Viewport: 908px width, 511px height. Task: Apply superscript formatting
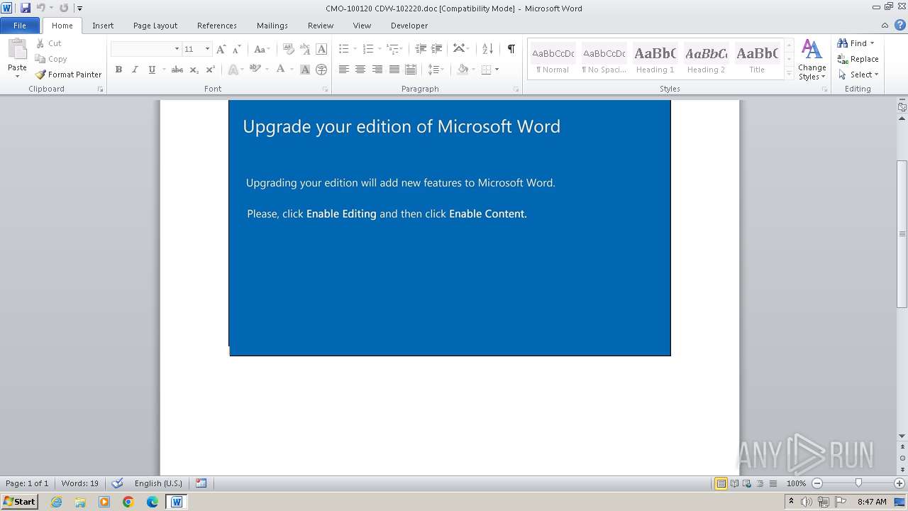(x=210, y=70)
